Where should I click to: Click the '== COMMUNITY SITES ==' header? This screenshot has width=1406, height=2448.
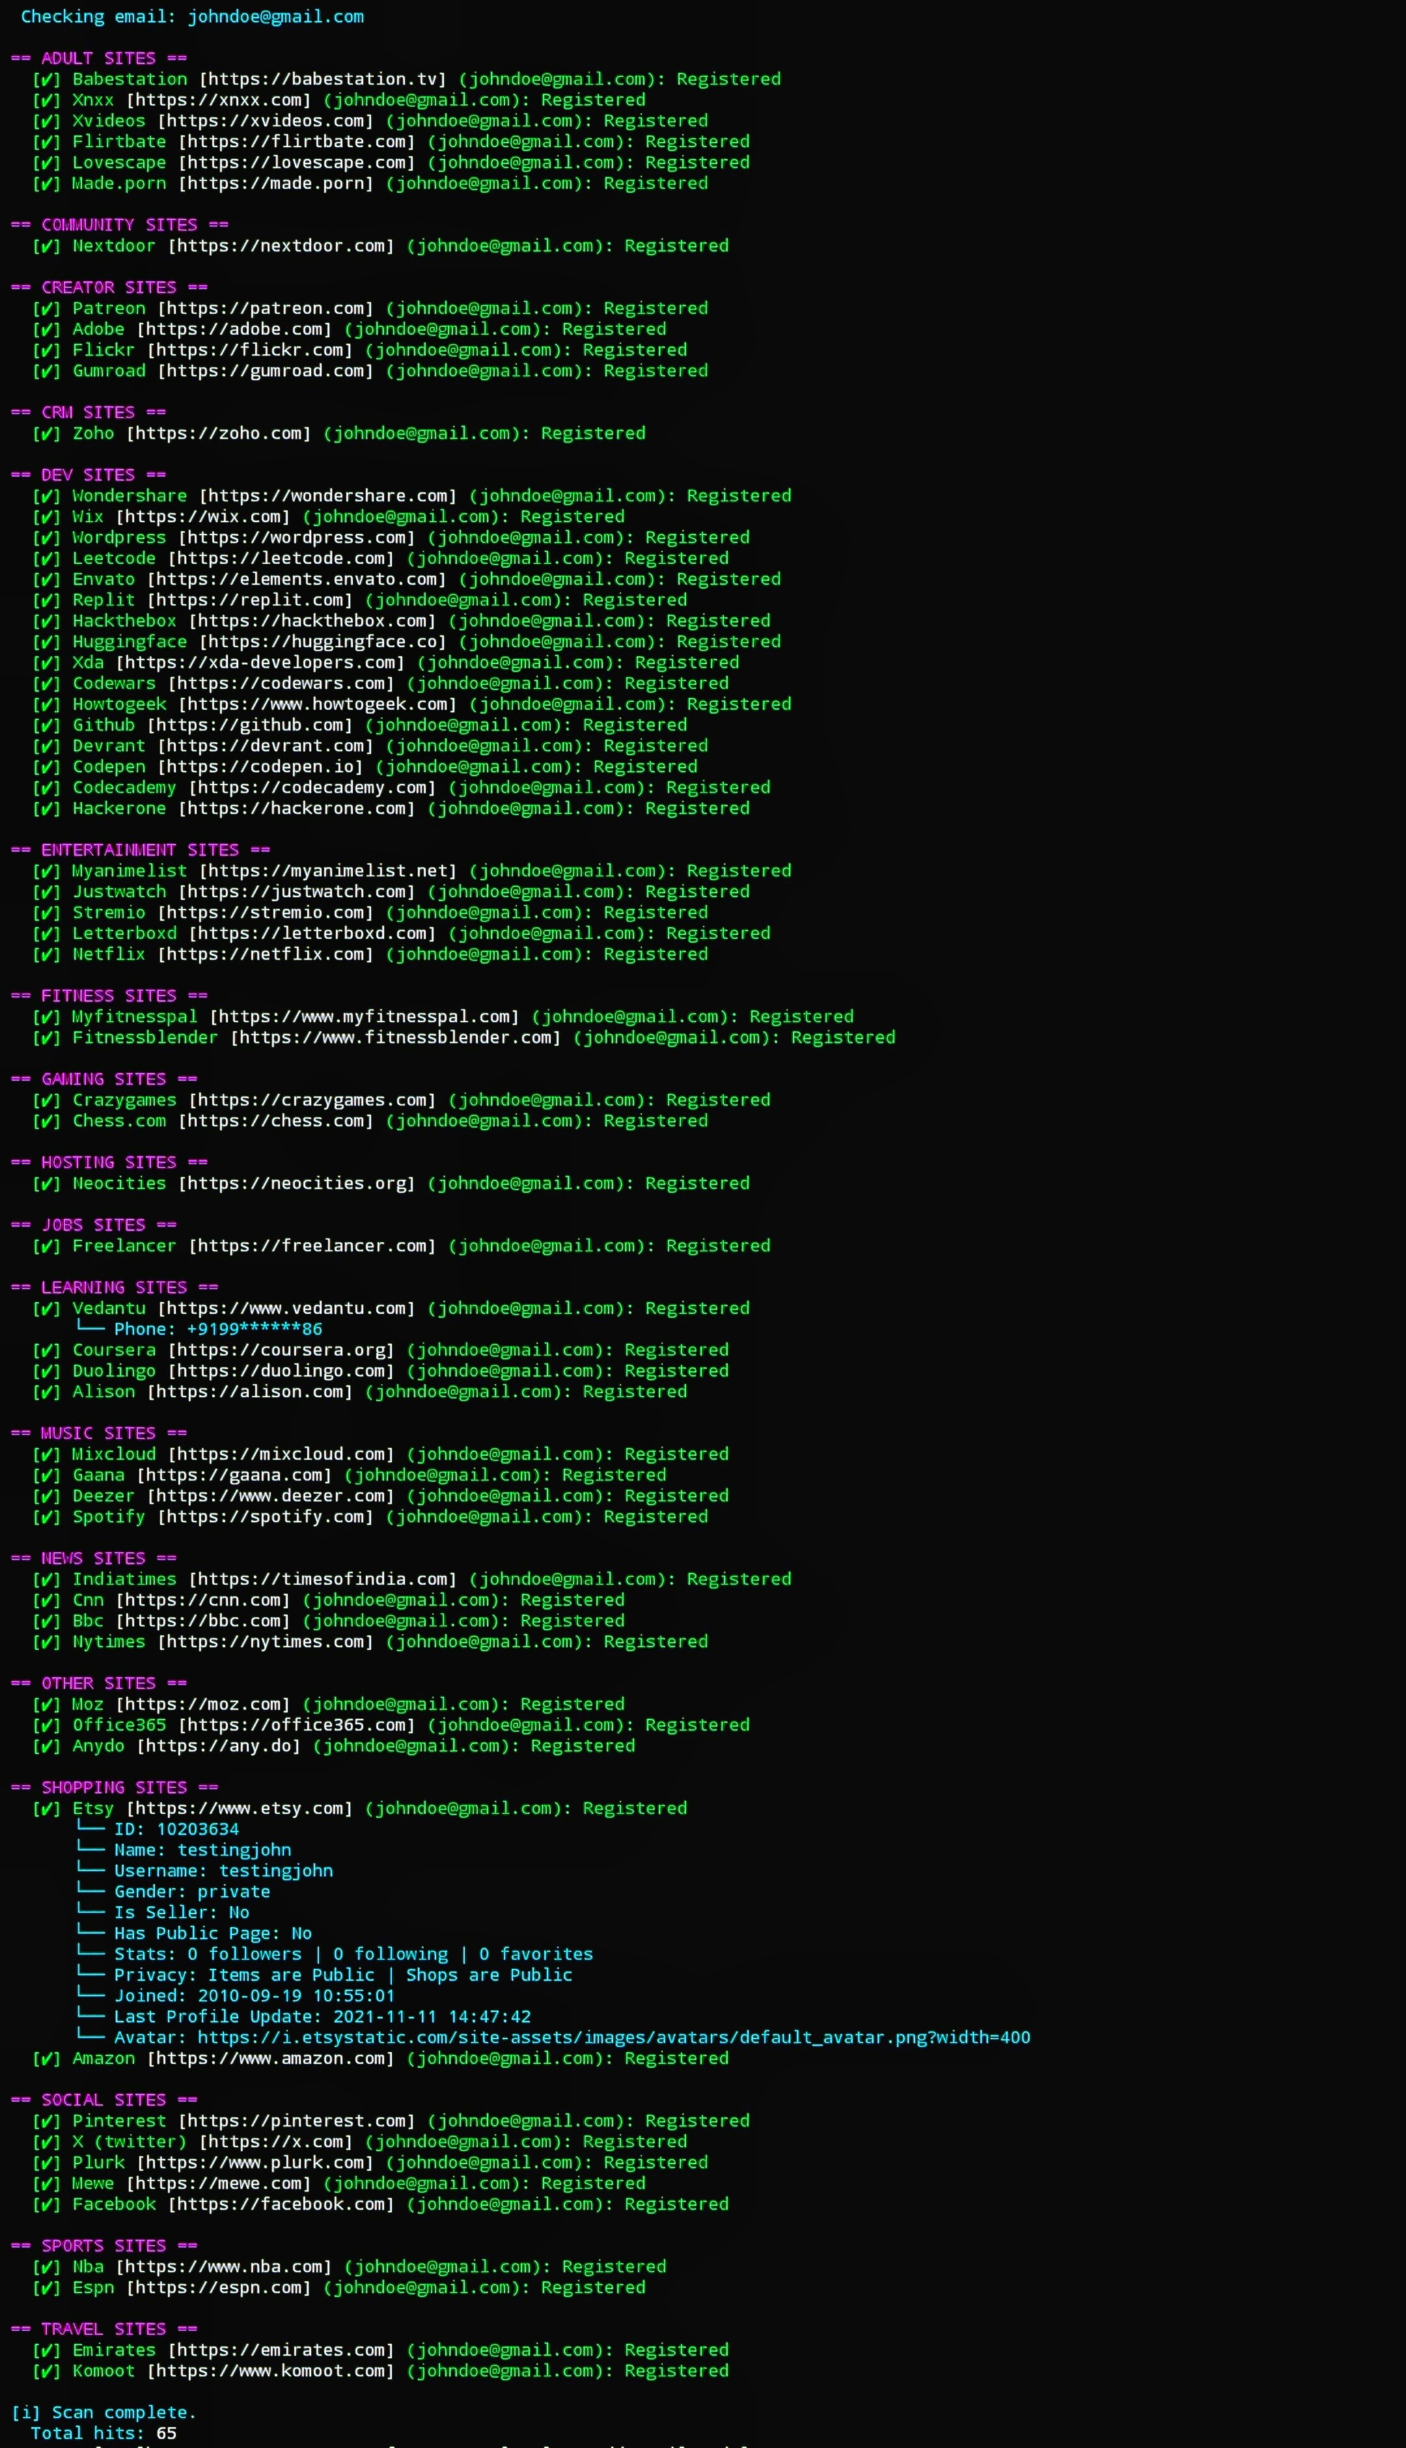[x=120, y=224]
